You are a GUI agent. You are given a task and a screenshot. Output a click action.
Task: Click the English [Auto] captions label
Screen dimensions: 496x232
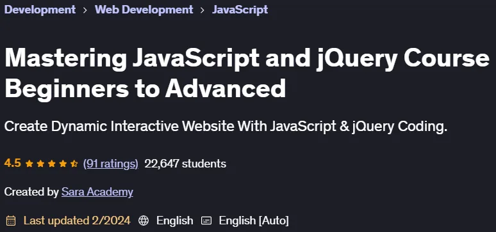(254, 220)
